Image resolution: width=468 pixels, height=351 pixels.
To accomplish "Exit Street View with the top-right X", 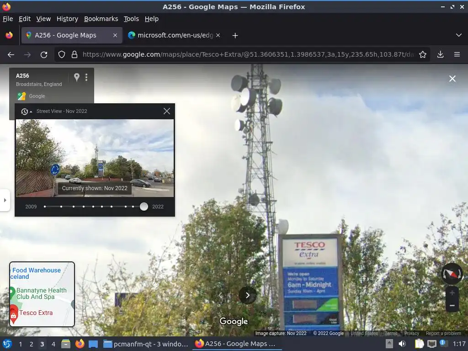I will (452, 79).
